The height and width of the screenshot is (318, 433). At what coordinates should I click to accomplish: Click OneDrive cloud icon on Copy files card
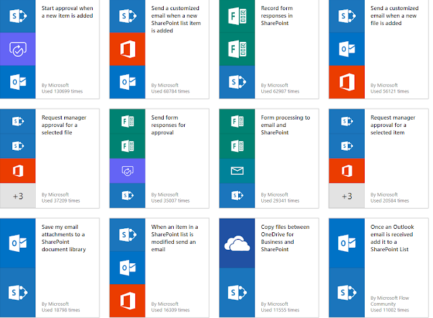pos(237,243)
